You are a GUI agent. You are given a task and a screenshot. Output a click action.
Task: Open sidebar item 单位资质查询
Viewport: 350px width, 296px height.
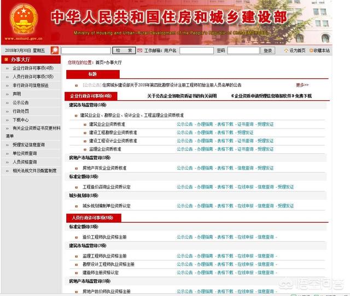[25, 154]
